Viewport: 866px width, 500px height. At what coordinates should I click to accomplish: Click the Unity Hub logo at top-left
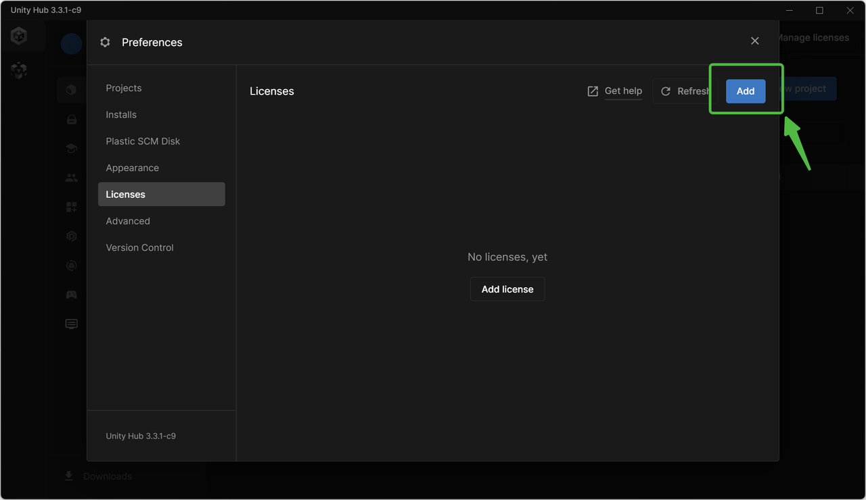(19, 36)
